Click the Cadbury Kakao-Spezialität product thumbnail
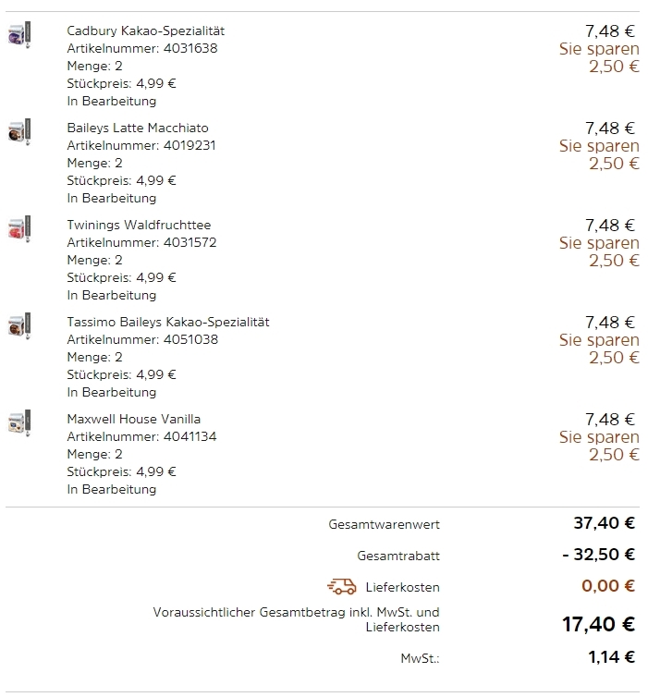The width and height of the screenshot is (648, 697). [20, 34]
